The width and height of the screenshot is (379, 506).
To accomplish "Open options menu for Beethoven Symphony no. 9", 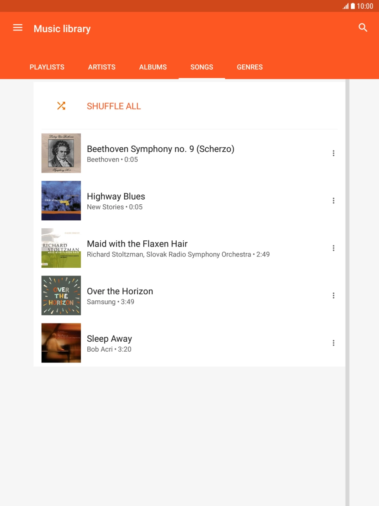I will click(333, 153).
